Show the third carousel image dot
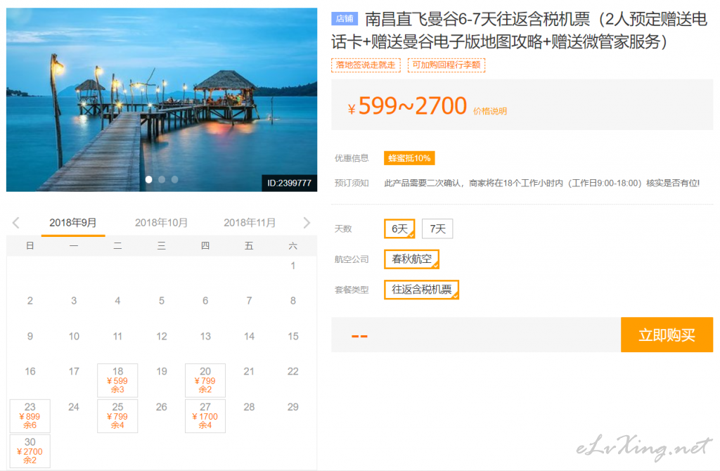This screenshot has width=720, height=471. (174, 179)
